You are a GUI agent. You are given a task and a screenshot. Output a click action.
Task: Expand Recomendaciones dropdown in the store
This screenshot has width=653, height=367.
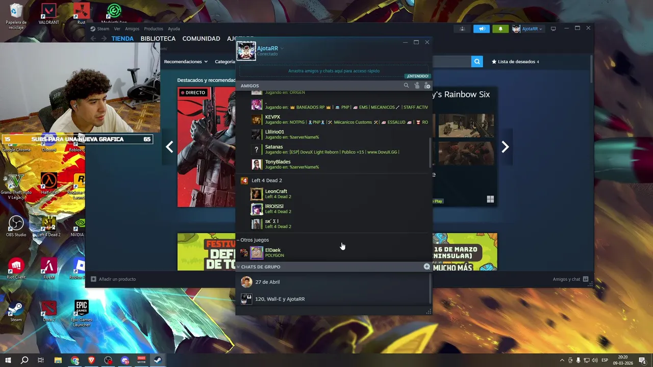click(186, 62)
